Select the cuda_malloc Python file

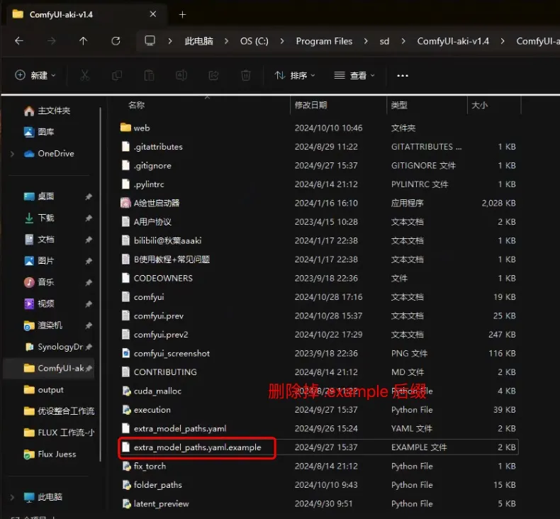point(152,391)
